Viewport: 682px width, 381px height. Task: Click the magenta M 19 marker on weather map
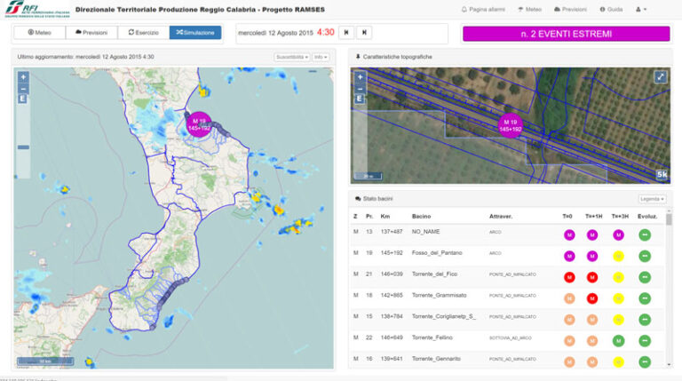point(199,125)
